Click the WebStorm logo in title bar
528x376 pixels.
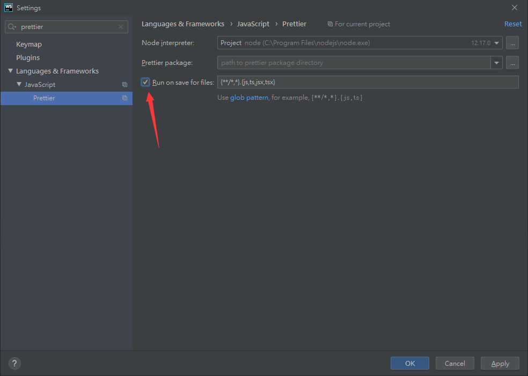pos(8,8)
